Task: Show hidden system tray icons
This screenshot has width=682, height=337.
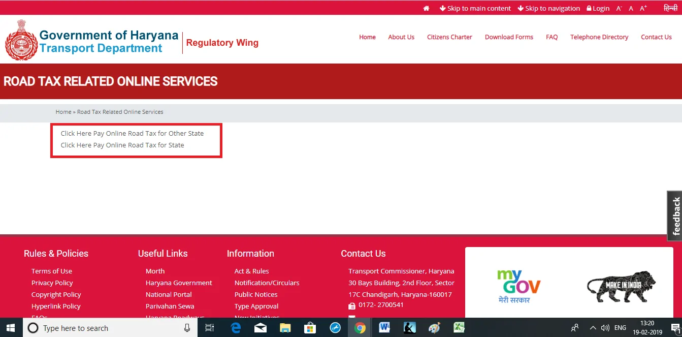Action: 593,328
